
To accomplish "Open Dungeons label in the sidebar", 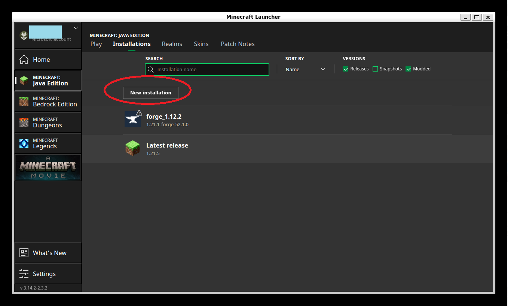I will (48, 125).
